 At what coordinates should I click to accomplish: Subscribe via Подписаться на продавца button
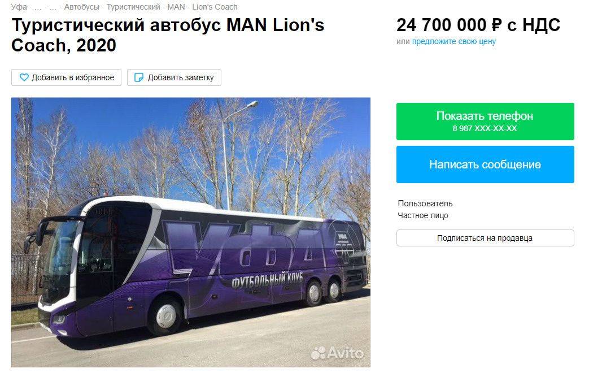485,238
